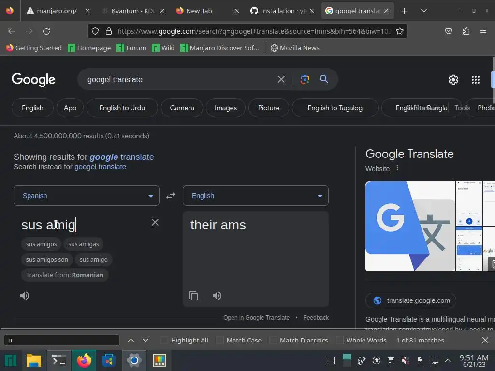
Task: Select the Camera filter chip
Action: [x=182, y=108]
